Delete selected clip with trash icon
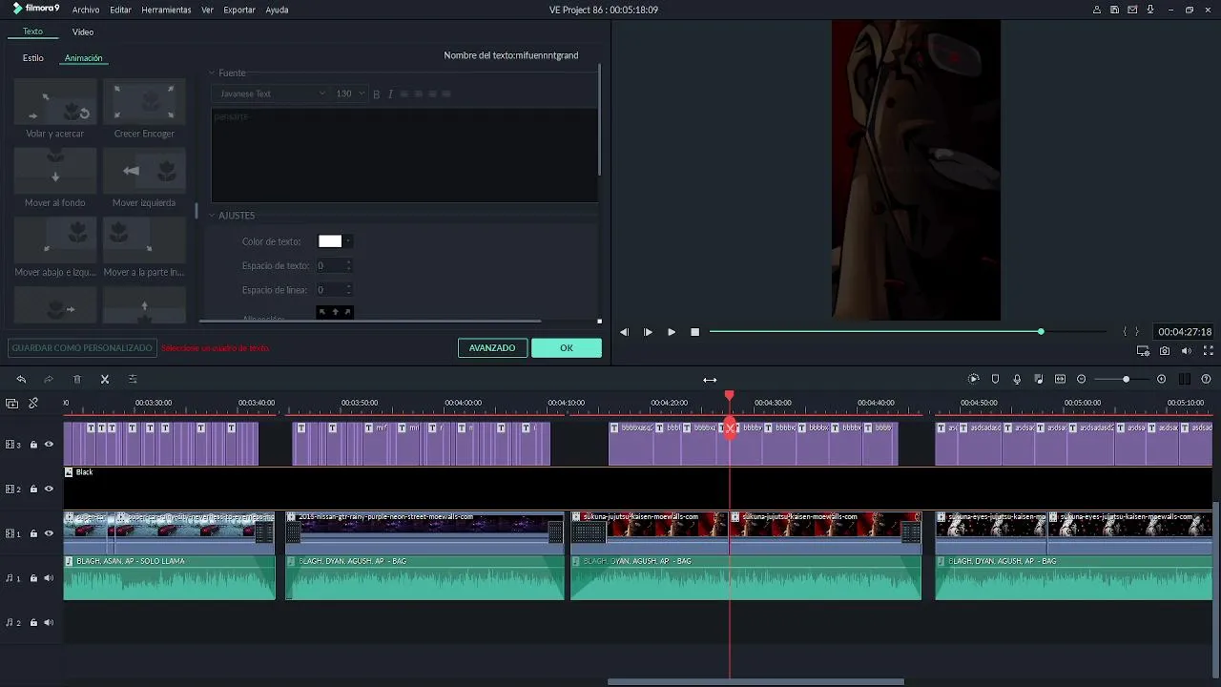This screenshot has height=687, width=1221. pyautogui.click(x=77, y=379)
